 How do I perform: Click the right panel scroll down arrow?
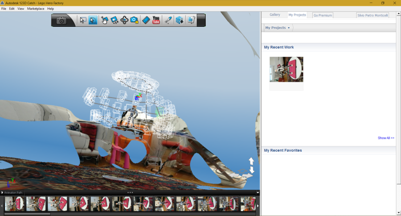point(399,213)
